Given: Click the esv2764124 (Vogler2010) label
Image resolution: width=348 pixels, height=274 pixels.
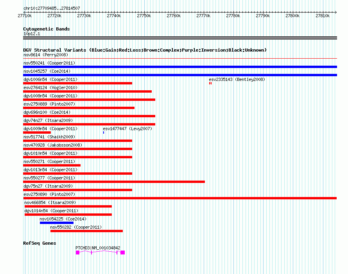Looking at the screenshot, I should 50,88.
